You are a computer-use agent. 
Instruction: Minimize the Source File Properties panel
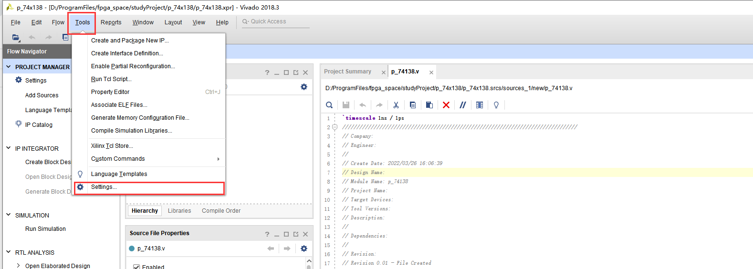coord(277,235)
